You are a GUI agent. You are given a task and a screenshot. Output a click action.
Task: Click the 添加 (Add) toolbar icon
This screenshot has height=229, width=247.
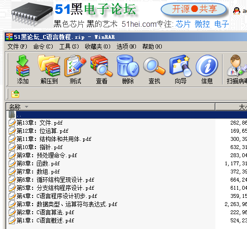coord(22,66)
